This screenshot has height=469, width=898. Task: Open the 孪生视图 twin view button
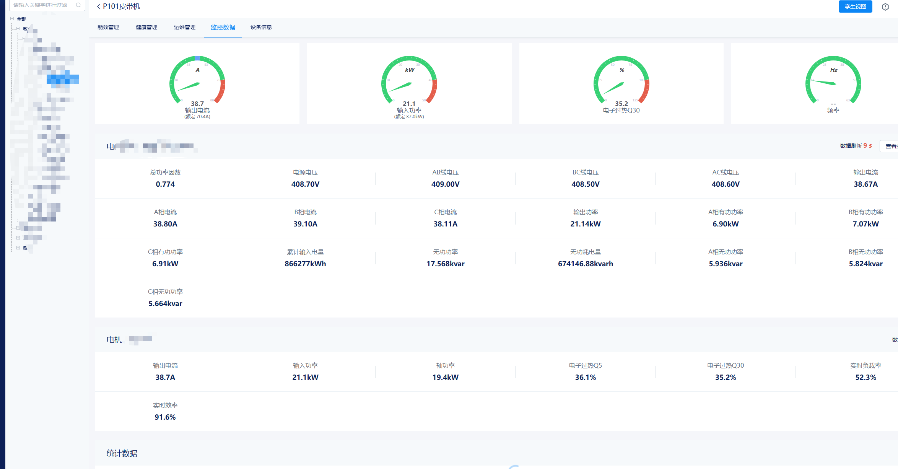tap(855, 7)
